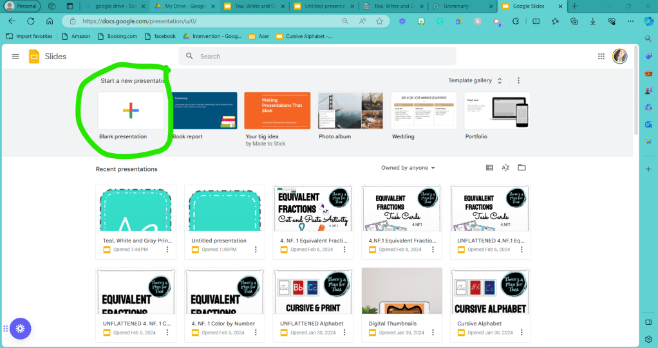The width and height of the screenshot is (658, 348).
Task: Open the file picker folder icon
Action: 522,168
